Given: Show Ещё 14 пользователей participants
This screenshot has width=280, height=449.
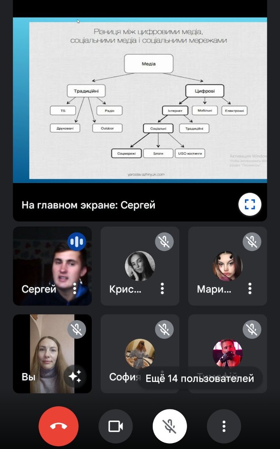Looking at the screenshot, I should (199, 378).
